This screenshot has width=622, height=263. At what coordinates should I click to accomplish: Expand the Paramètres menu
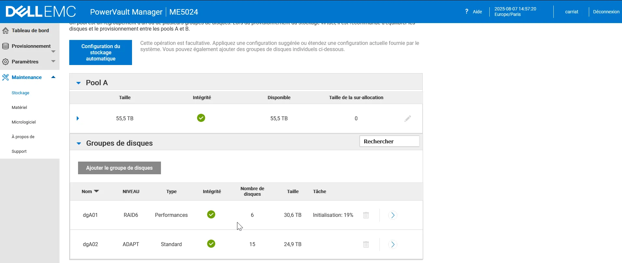coord(53,61)
